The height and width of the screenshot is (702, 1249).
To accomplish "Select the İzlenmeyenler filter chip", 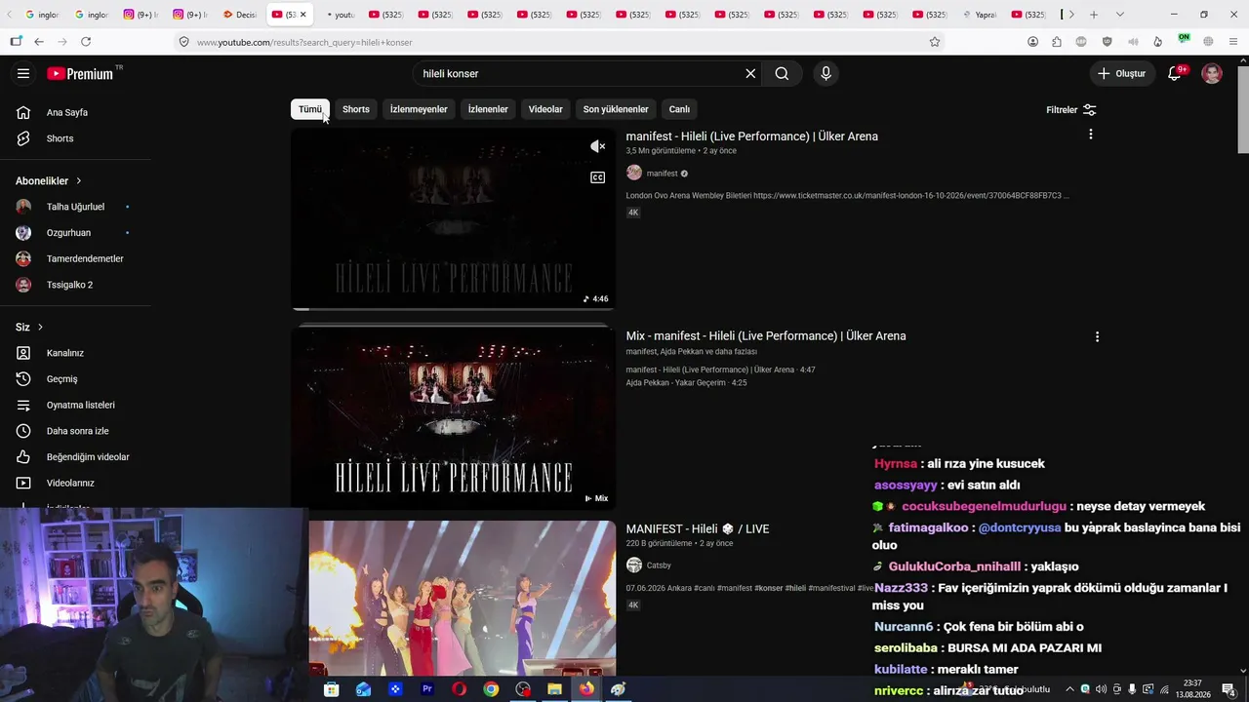I will pos(419,109).
